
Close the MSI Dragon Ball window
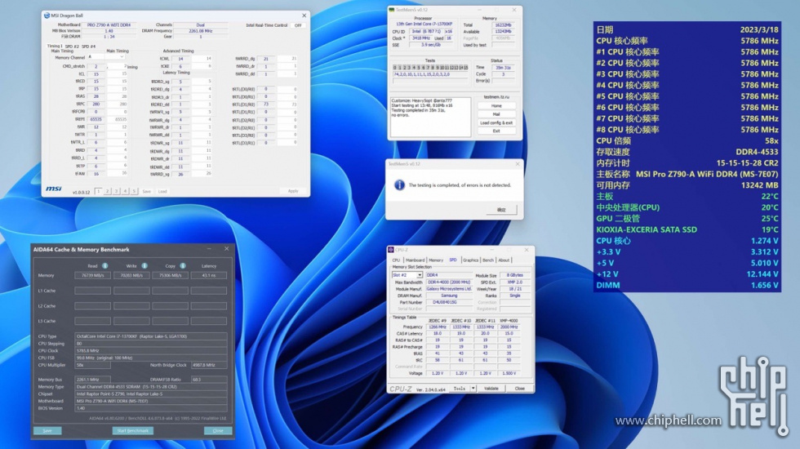pyautogui.click(x=304, y=16)
